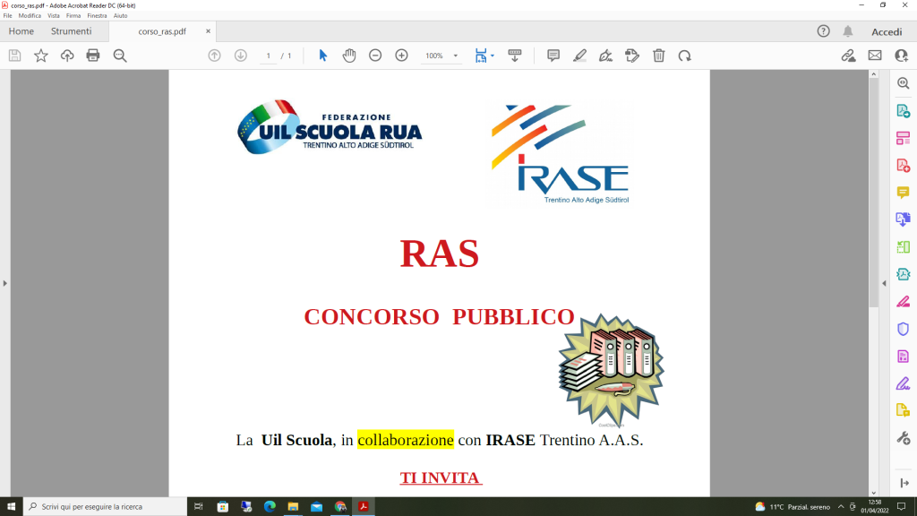Open search tools magnifier in right pane

(x=904, y=83)
